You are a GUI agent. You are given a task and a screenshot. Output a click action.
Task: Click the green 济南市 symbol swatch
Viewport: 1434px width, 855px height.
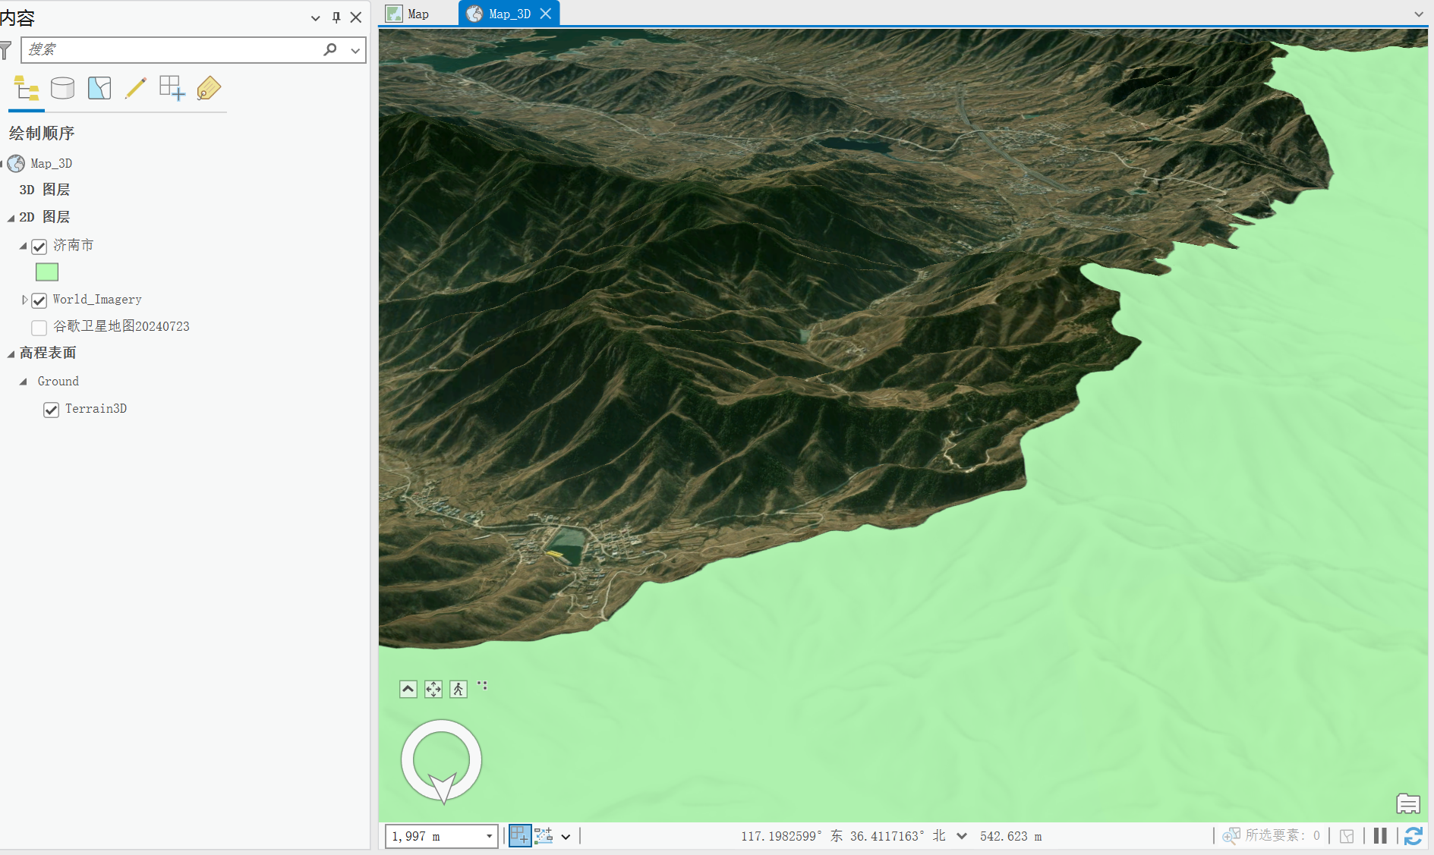47,272
